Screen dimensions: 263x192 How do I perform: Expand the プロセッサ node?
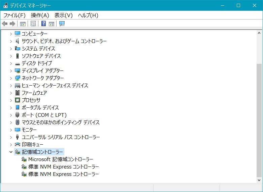click(x=11, y=100)
